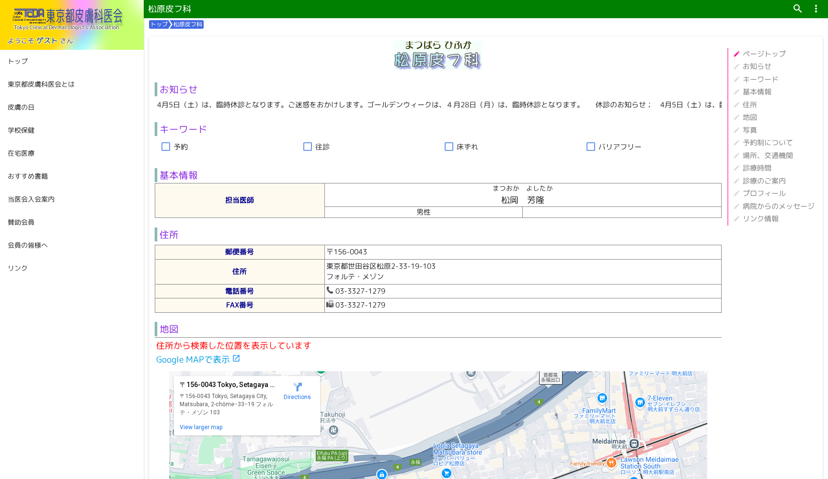The image size is (828, 479).
Task: Open おすすめ書籍 in sidebar
Action: point(72,176)
